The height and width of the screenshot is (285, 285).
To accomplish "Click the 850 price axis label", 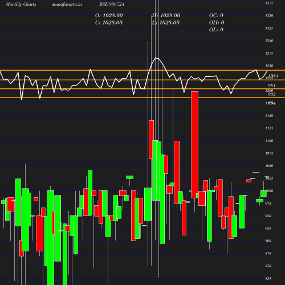I will (x=268, y=266).
